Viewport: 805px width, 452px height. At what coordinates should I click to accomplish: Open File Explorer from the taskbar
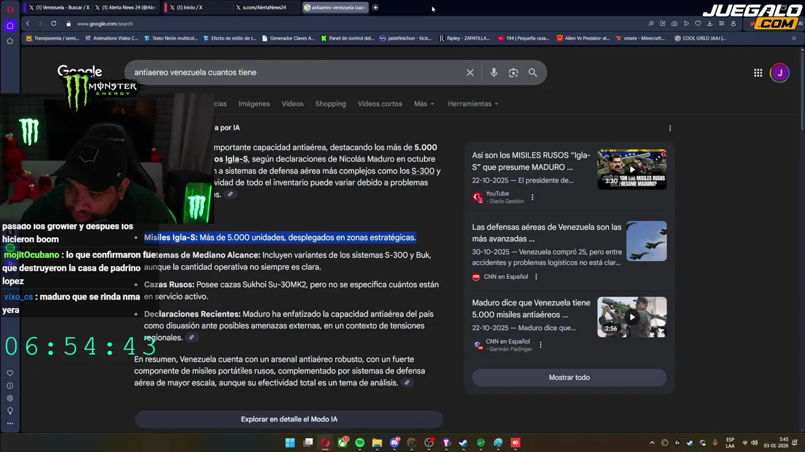[377, 443]
